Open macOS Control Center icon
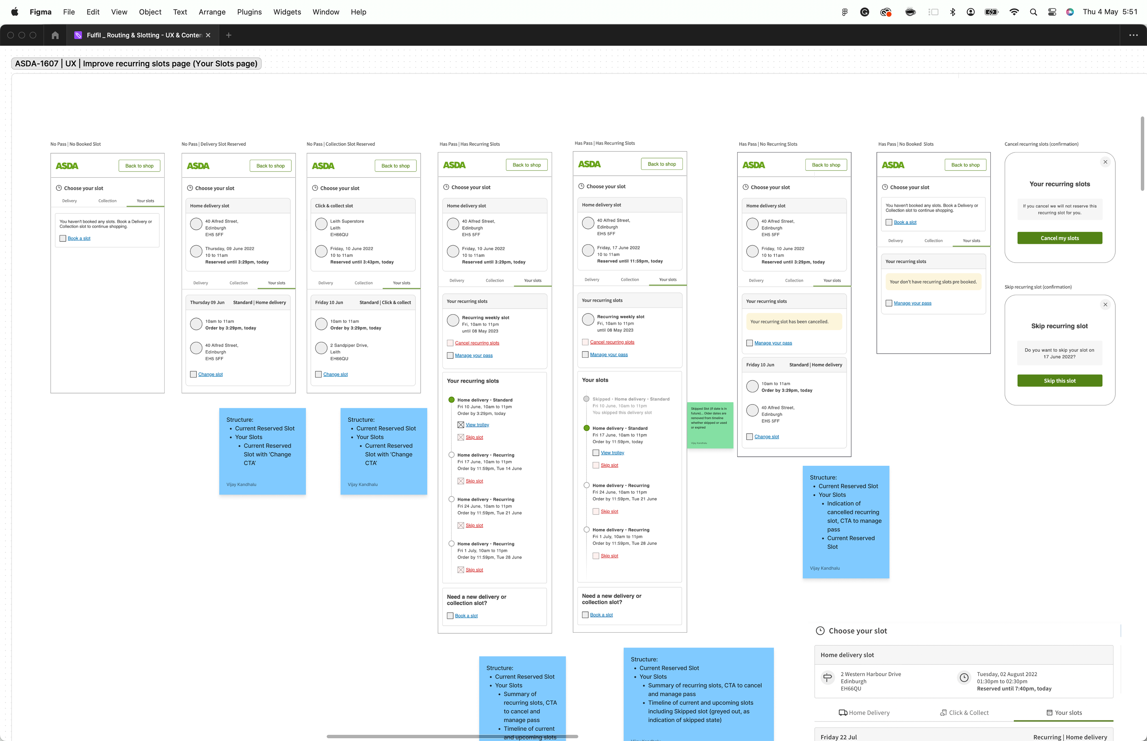The image size is (1147, 741). click(x=1052, y=12)
